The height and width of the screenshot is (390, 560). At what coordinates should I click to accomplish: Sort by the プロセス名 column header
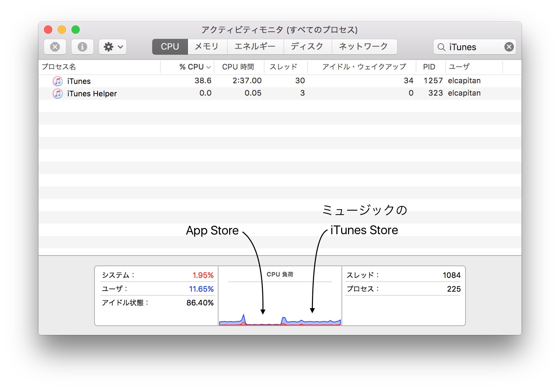click(99, 67)
